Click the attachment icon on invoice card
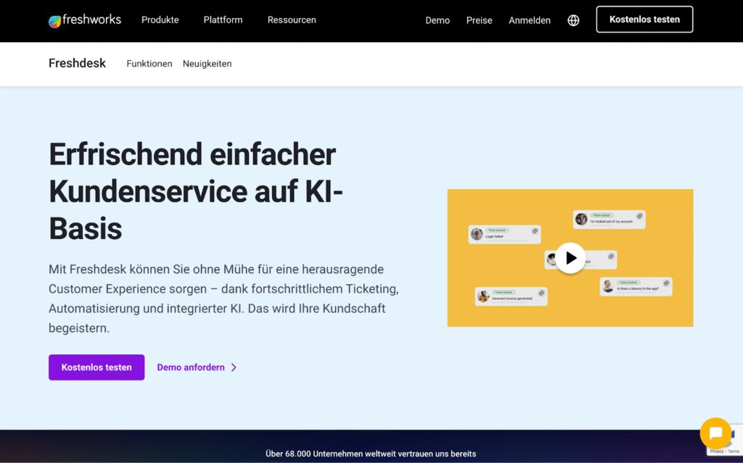The image size is (743, 463). (541, 293)
